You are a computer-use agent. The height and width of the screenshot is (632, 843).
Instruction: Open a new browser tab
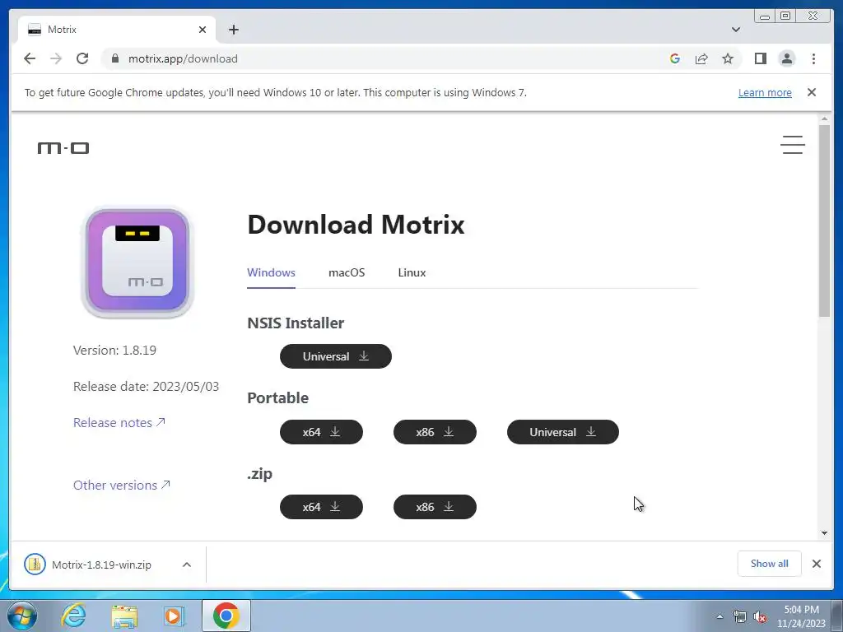coord(233,30)
